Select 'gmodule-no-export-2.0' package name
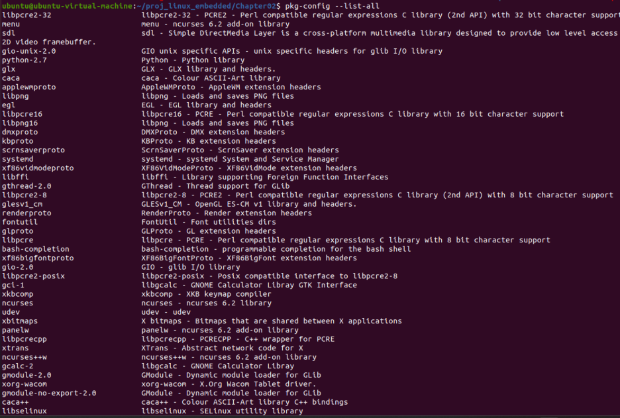 pyautogui.click(x=49, y=393)
